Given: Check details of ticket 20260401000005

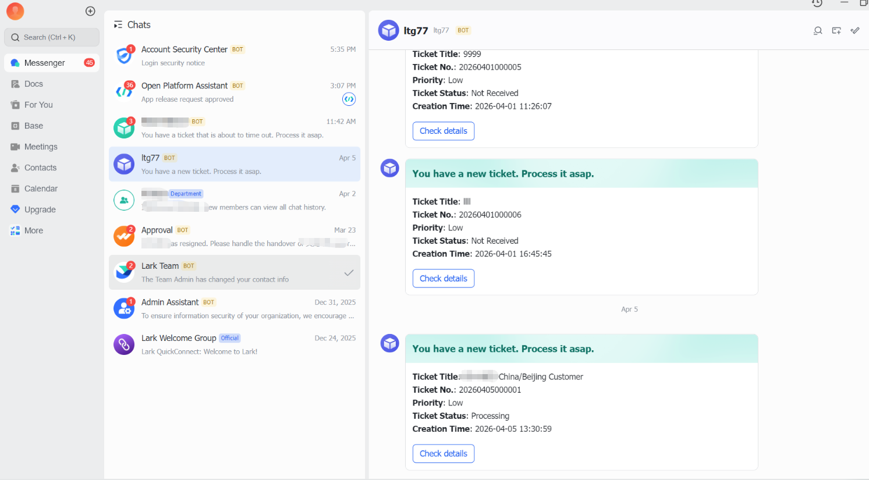Looking at the screenshot, I should point(443,131).
